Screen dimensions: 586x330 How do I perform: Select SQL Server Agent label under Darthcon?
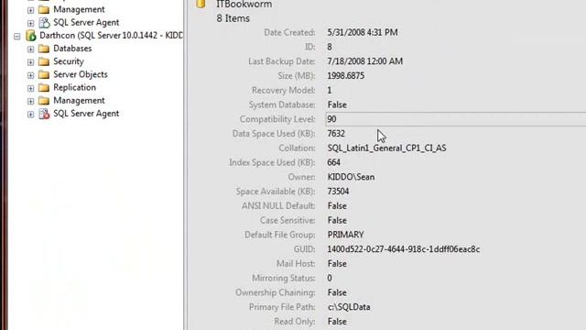[x=86, y=114]
